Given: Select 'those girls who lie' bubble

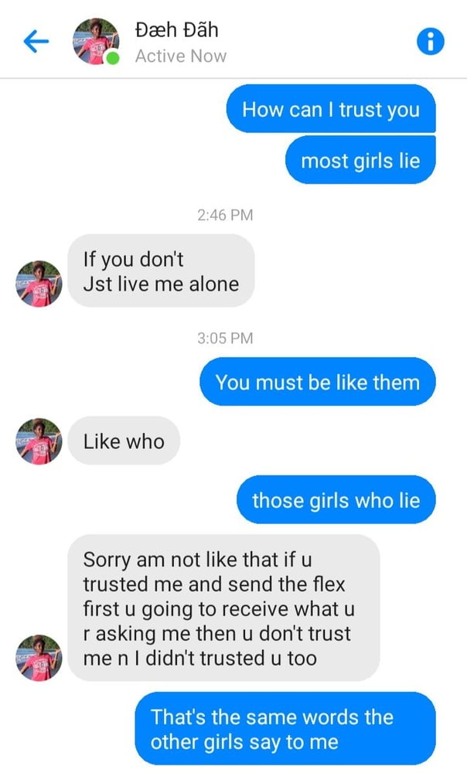Looking at the screenshot, I should point(336,500).
